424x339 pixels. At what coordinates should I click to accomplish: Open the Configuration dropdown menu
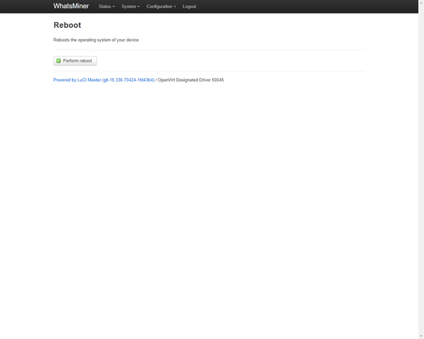pos(161,7)
